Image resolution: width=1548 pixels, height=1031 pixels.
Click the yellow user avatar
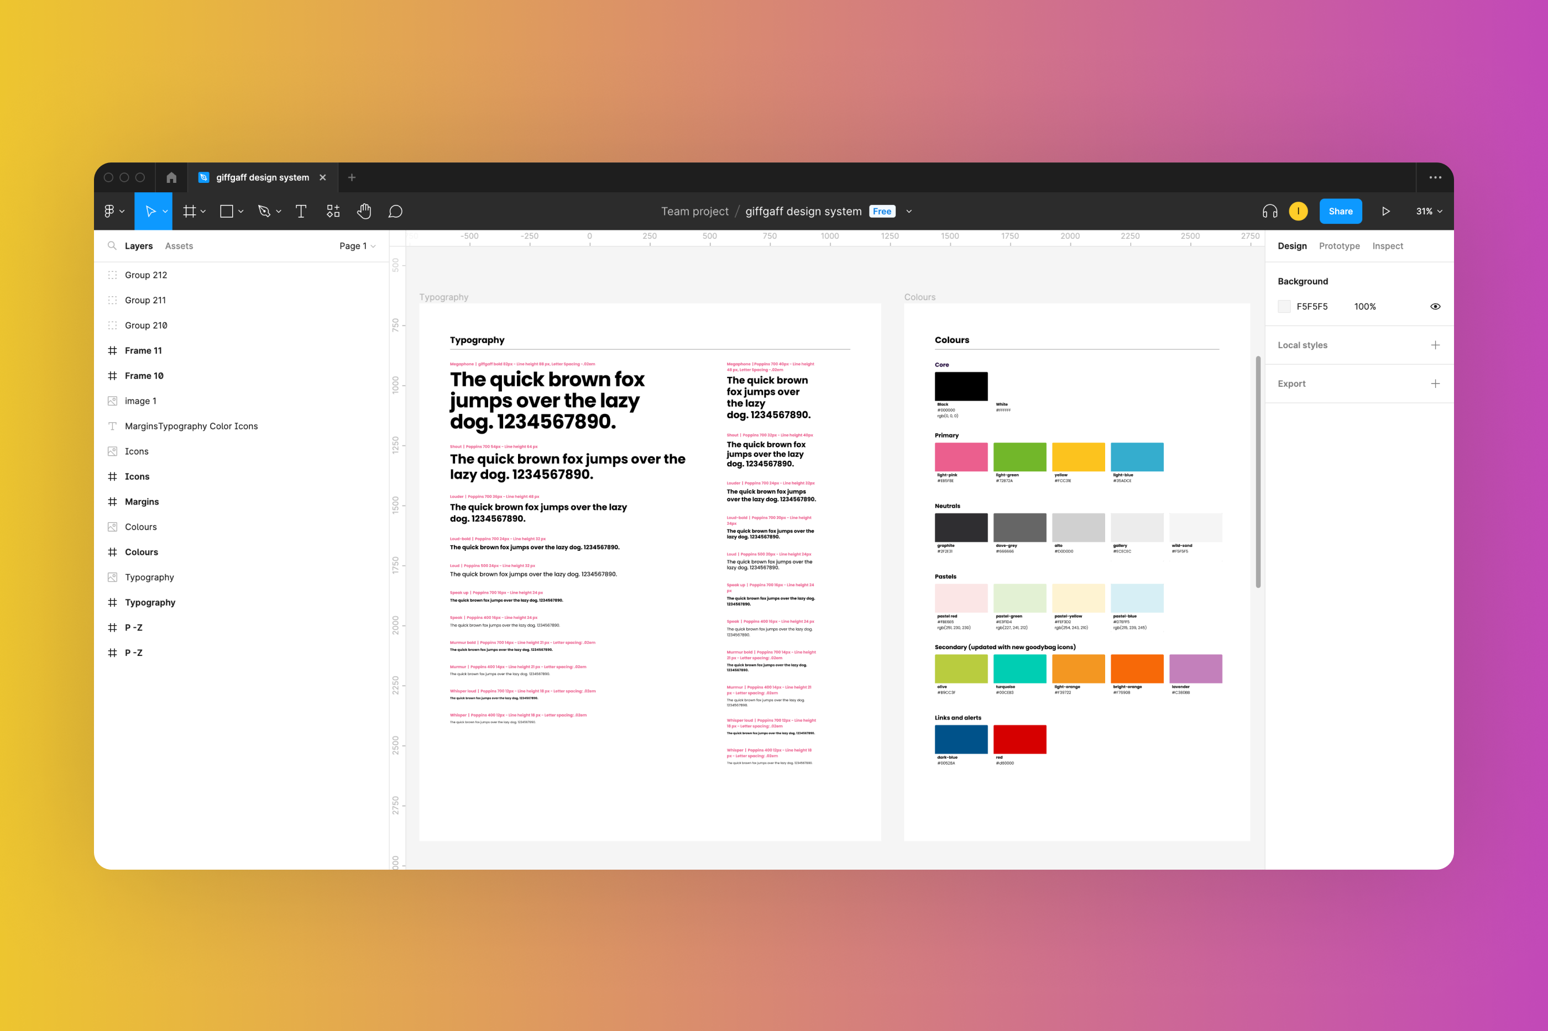pyautogui.click(x=1298, y=211)
